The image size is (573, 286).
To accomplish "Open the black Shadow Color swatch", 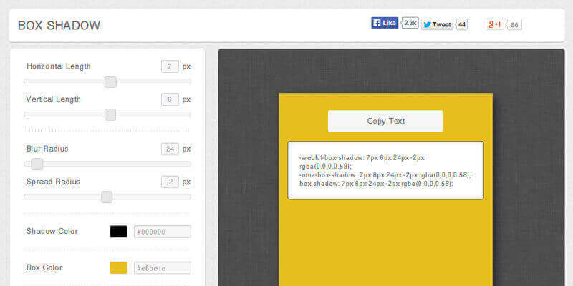I will click(x=118, y=231).
